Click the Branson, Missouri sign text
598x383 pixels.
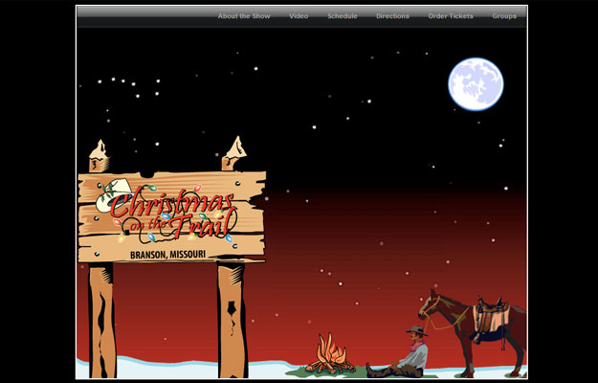click(x=167, y=255)
